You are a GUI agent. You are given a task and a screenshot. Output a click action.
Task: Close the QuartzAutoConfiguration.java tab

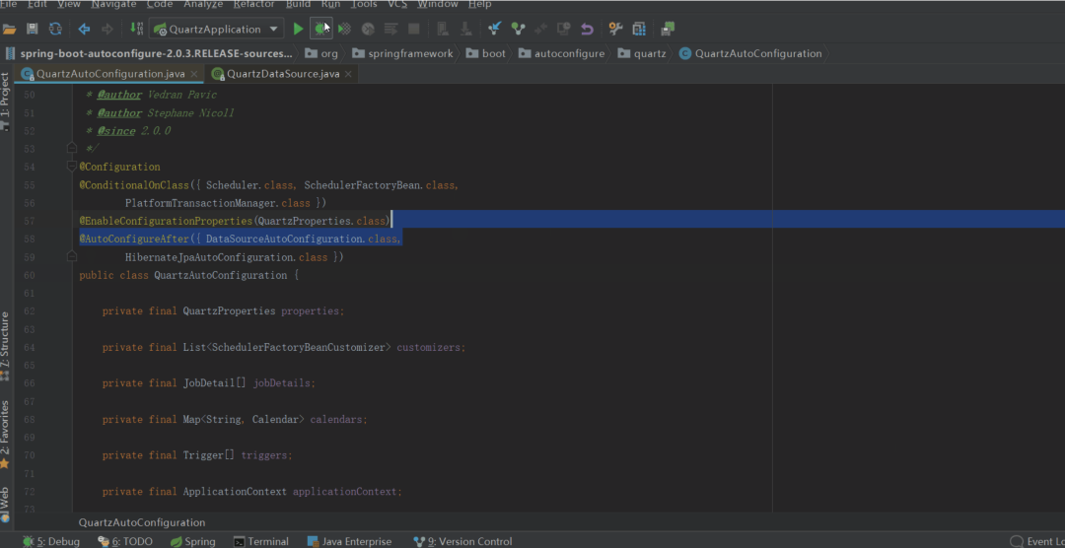coord(194,74)
